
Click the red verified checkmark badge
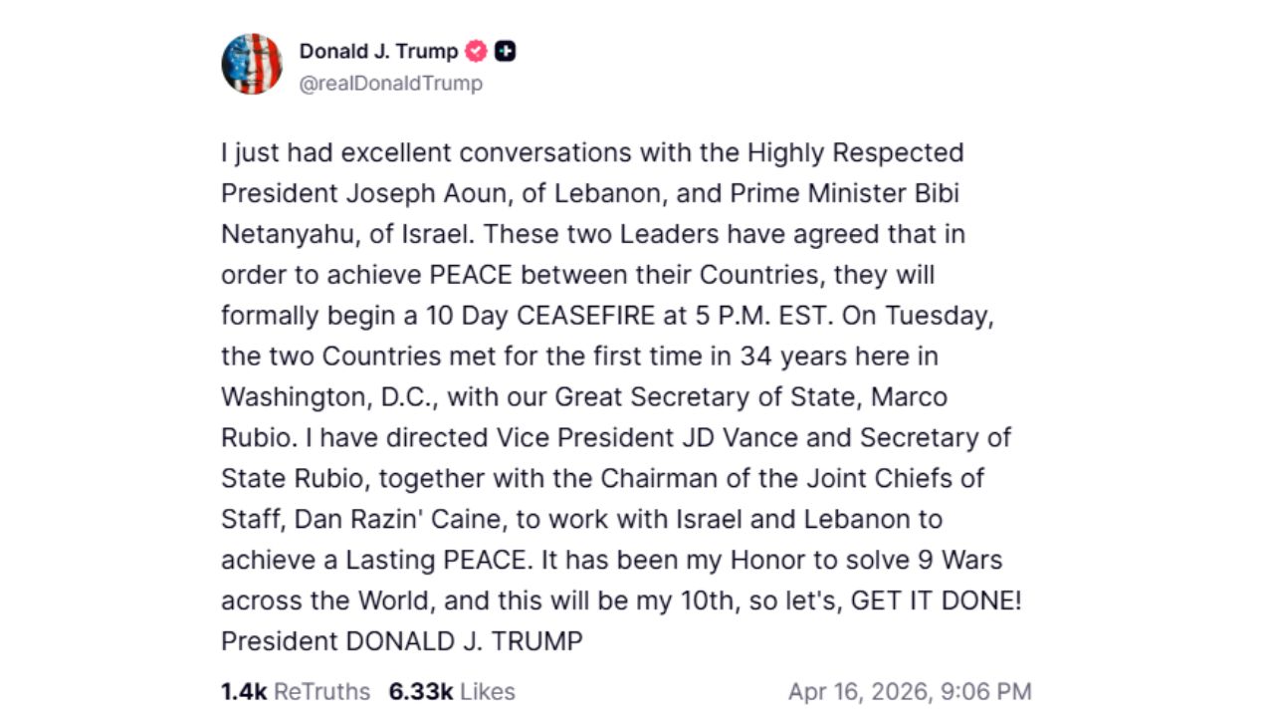pos(477,51)
